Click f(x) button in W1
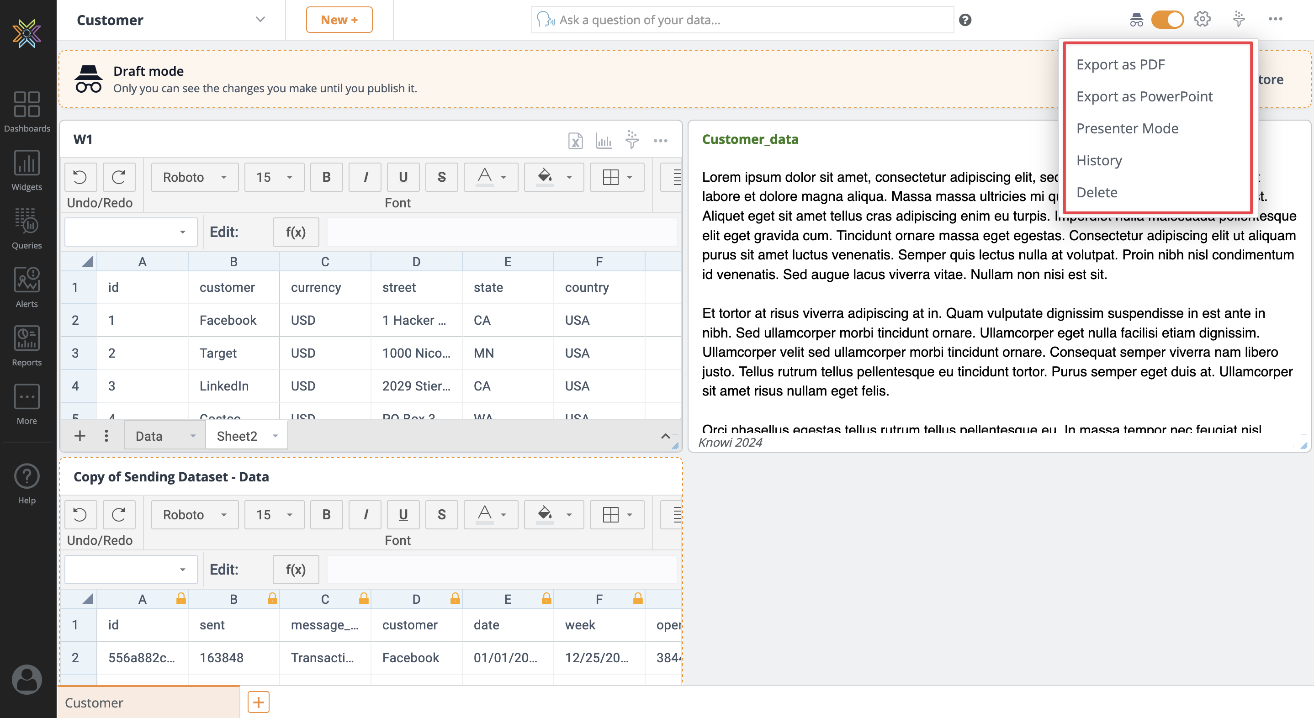This screenshot has width=1314, height=718. point(295,232)
